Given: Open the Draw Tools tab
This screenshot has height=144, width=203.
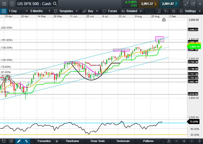Looking at the screenshot, I should coord(98,141).
